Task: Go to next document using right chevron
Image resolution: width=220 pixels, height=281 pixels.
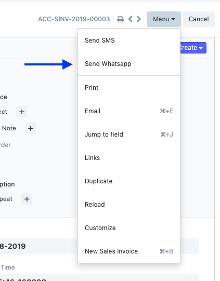Action: (139, 19)
